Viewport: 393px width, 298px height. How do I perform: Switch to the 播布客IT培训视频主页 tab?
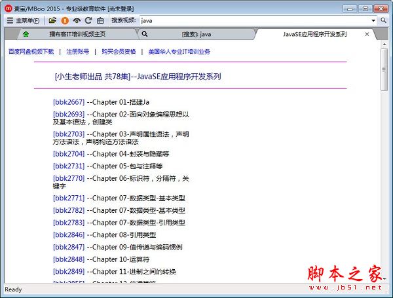(77, 34)
